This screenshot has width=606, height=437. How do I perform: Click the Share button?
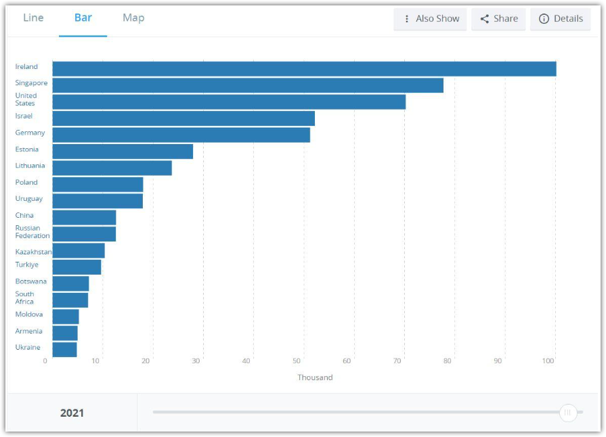(498, 19)
